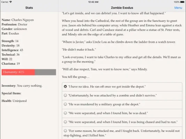This screenshot has width=186, height=139.
Task: Click the Profession: Doctor entry
Action: (15, 24)
